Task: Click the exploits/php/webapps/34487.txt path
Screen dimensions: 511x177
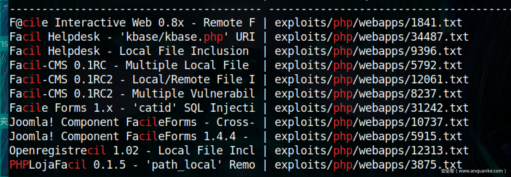Action: click(x=371, y=37)
